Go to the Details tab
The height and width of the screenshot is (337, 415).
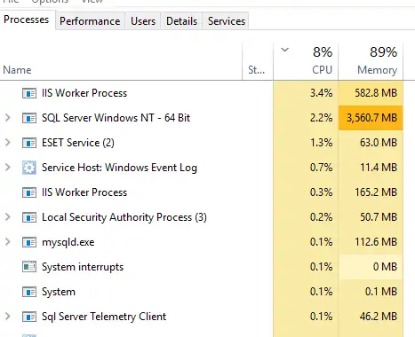tap(181, 21)
